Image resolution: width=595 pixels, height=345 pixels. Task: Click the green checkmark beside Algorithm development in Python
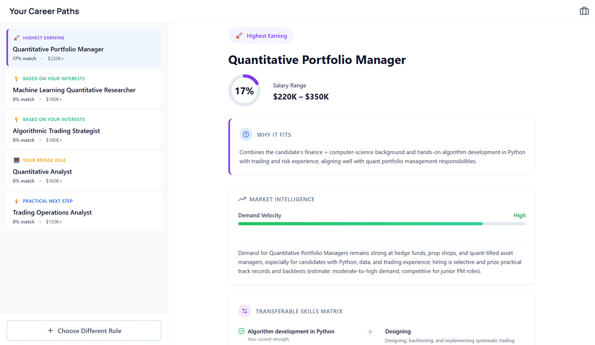click(x=241, y=332)
